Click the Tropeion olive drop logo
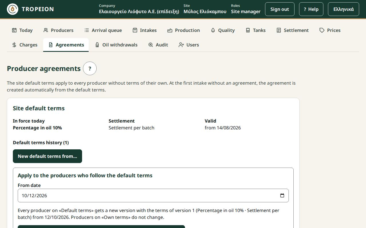This screenshot has height=228, width=366. tap(13, 9)
